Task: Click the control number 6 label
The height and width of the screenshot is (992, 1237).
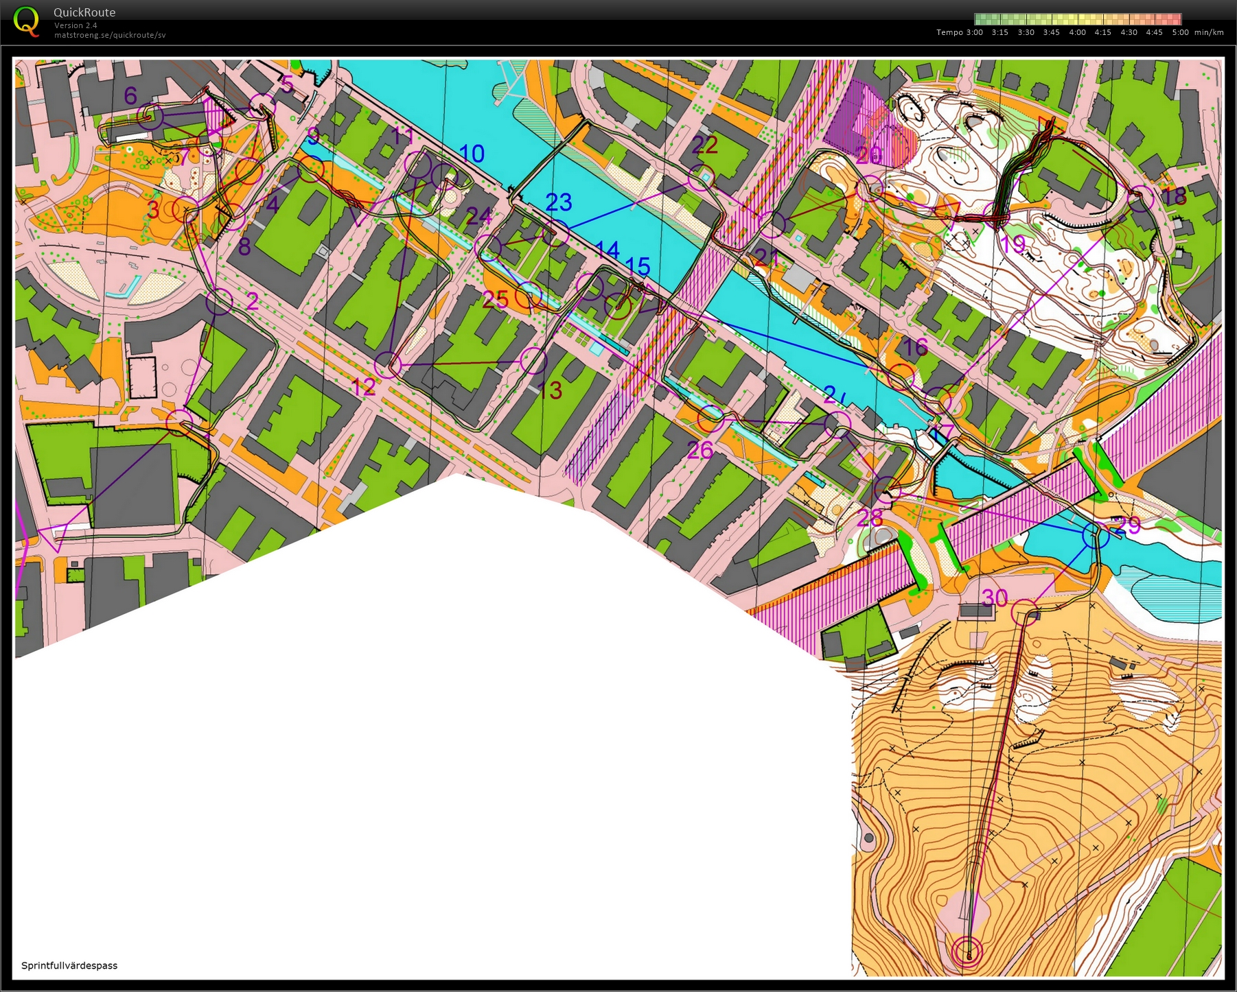Action: (130, 95)
